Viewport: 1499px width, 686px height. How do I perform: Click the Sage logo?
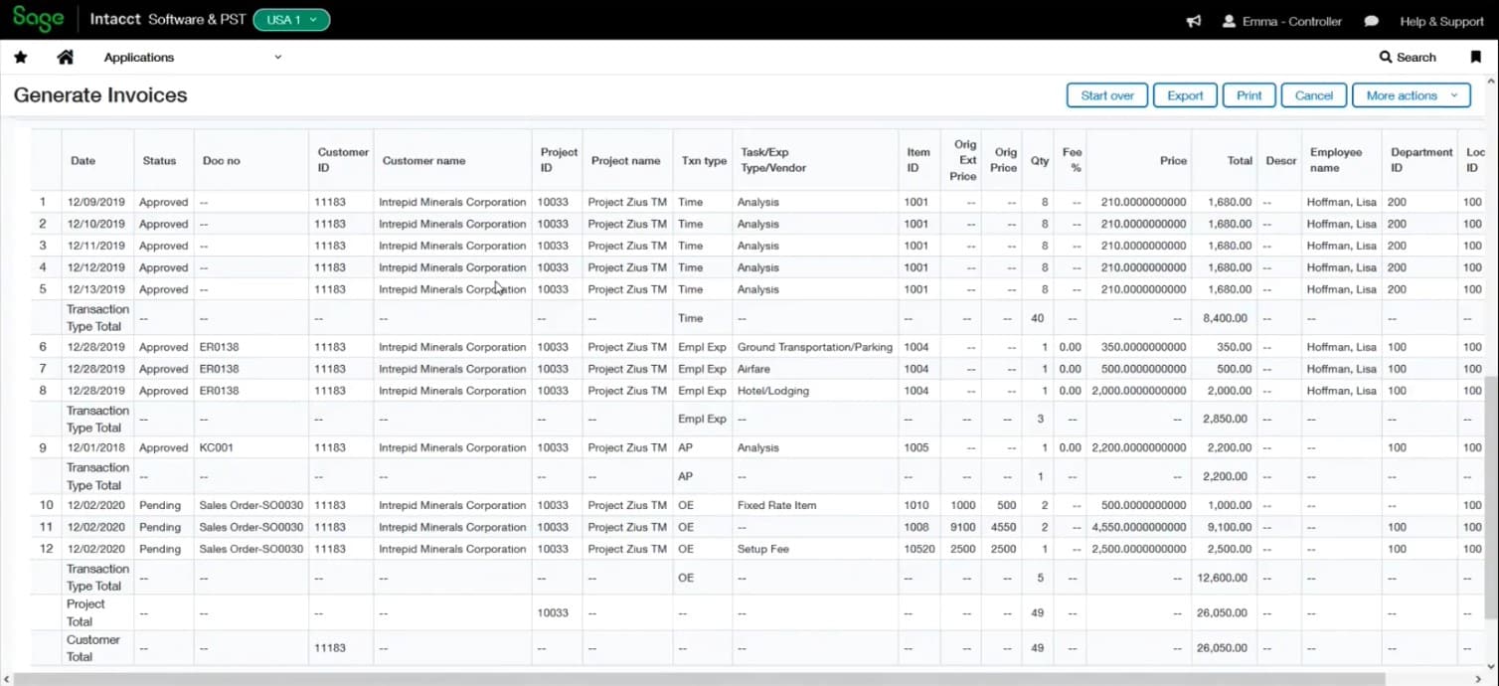(39, 20)
